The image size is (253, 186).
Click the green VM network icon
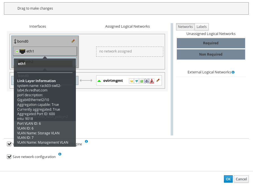[142, 81]
